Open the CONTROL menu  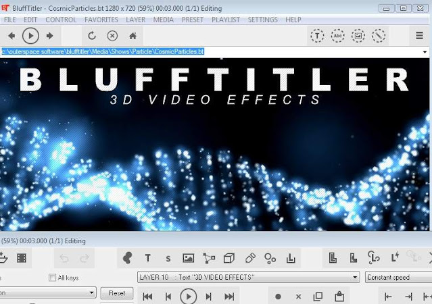point(61,20)
